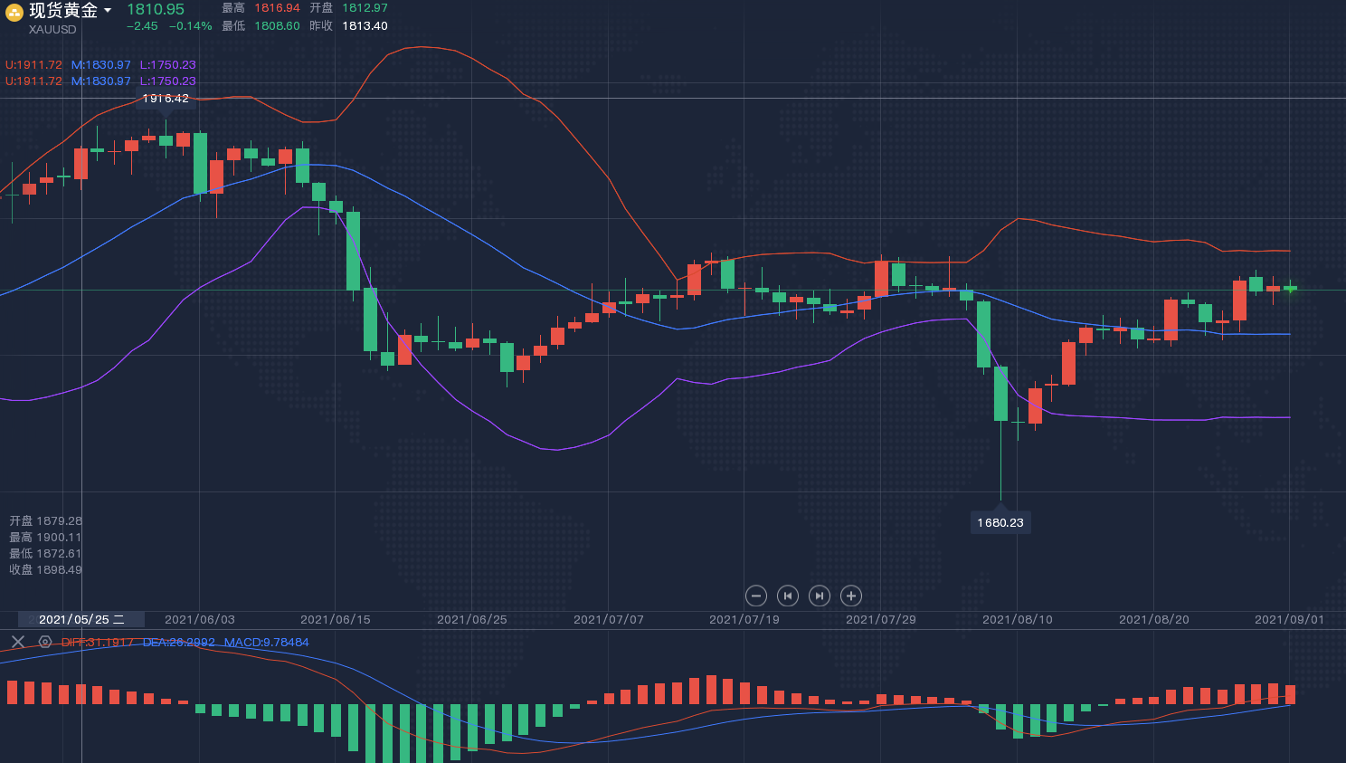Click the 2021/07/07 date on time axis
The height and width of the screenshot is (763, 1346).
tap(609, 620)
